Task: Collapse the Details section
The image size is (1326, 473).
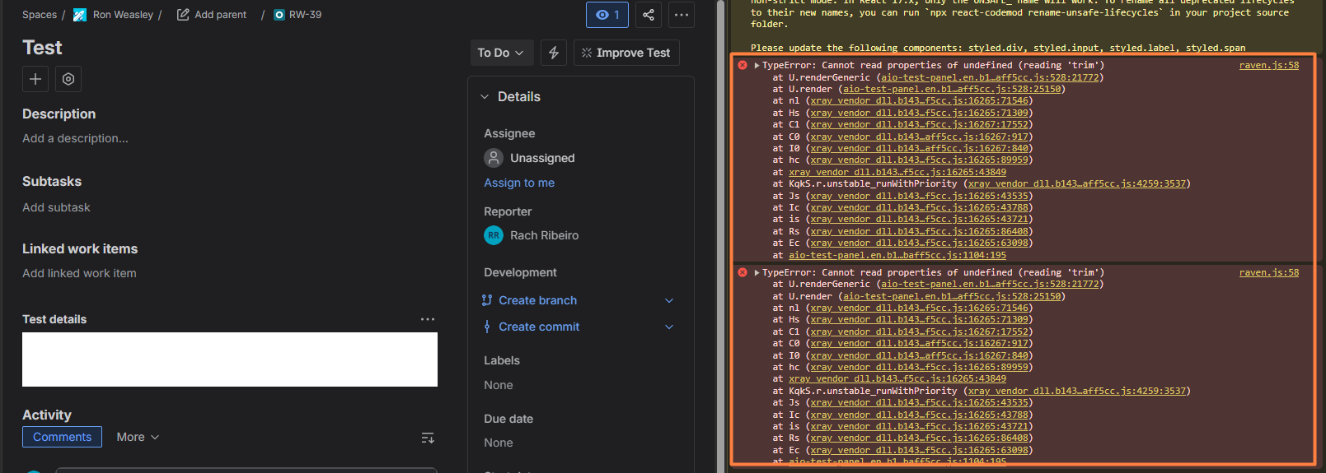Action: coord(485,97)
